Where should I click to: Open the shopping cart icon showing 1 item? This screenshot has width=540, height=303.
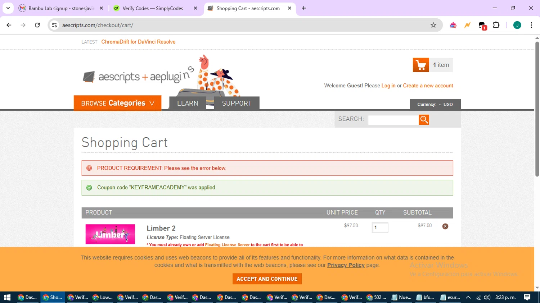(x=421, y=65)
